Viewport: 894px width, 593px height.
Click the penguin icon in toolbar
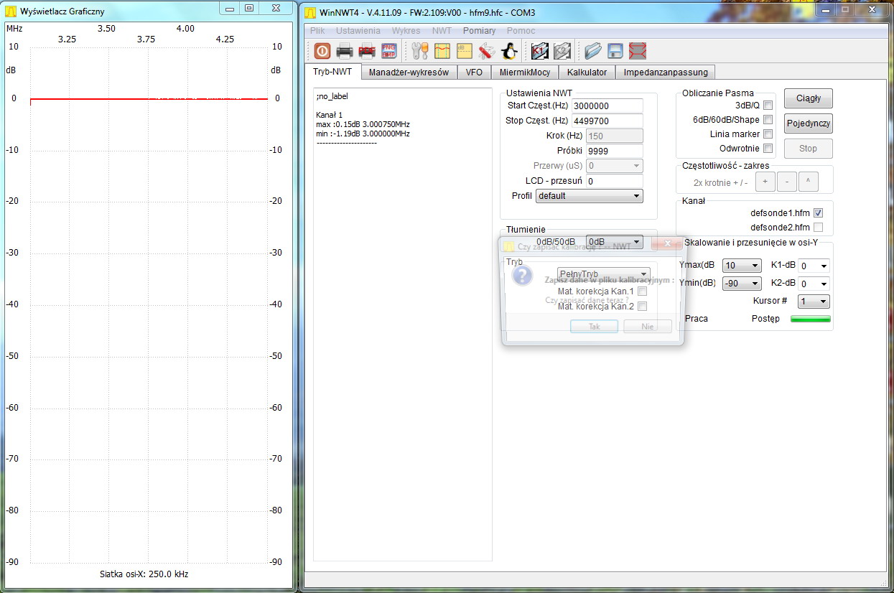point(509,51)
